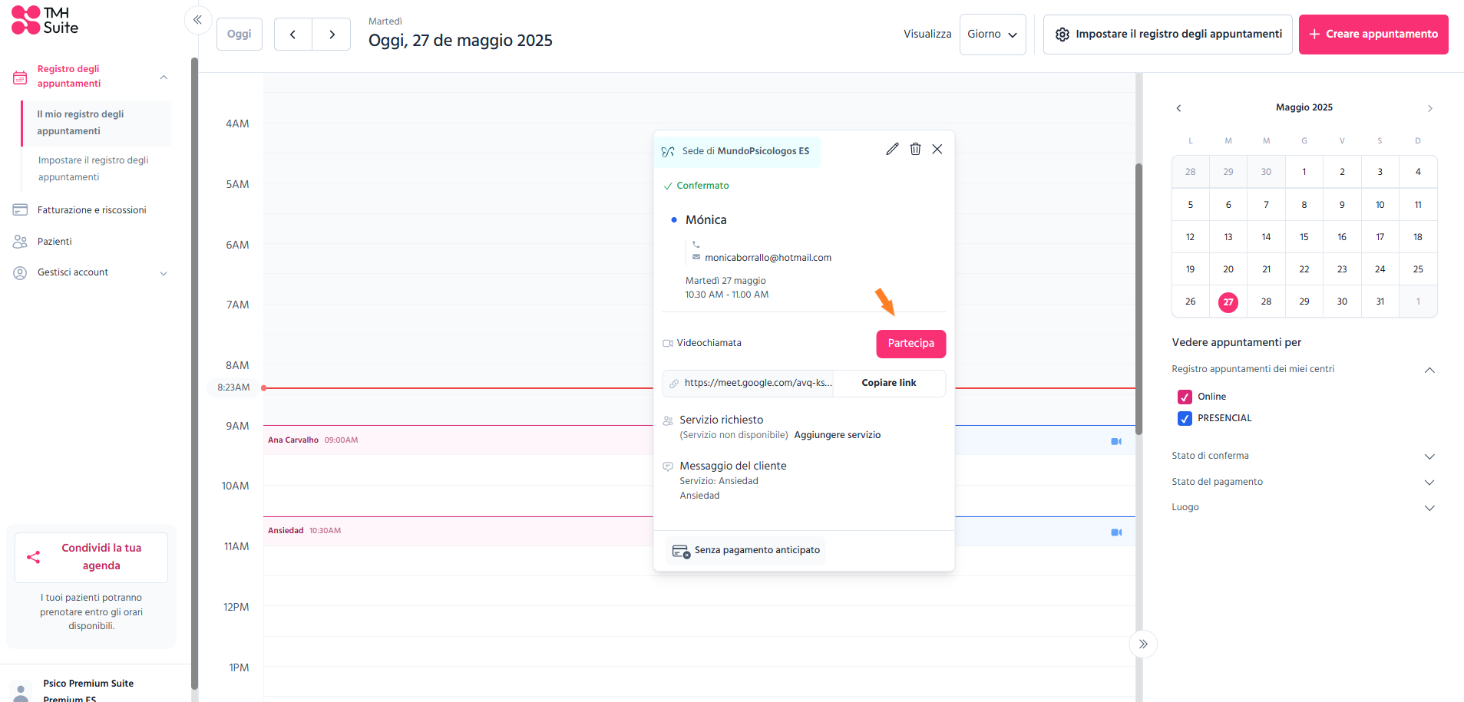Screen dimensions: 1464x702
Task: Select day 15 in mini calendar
Action: (x=1304, y=237)
